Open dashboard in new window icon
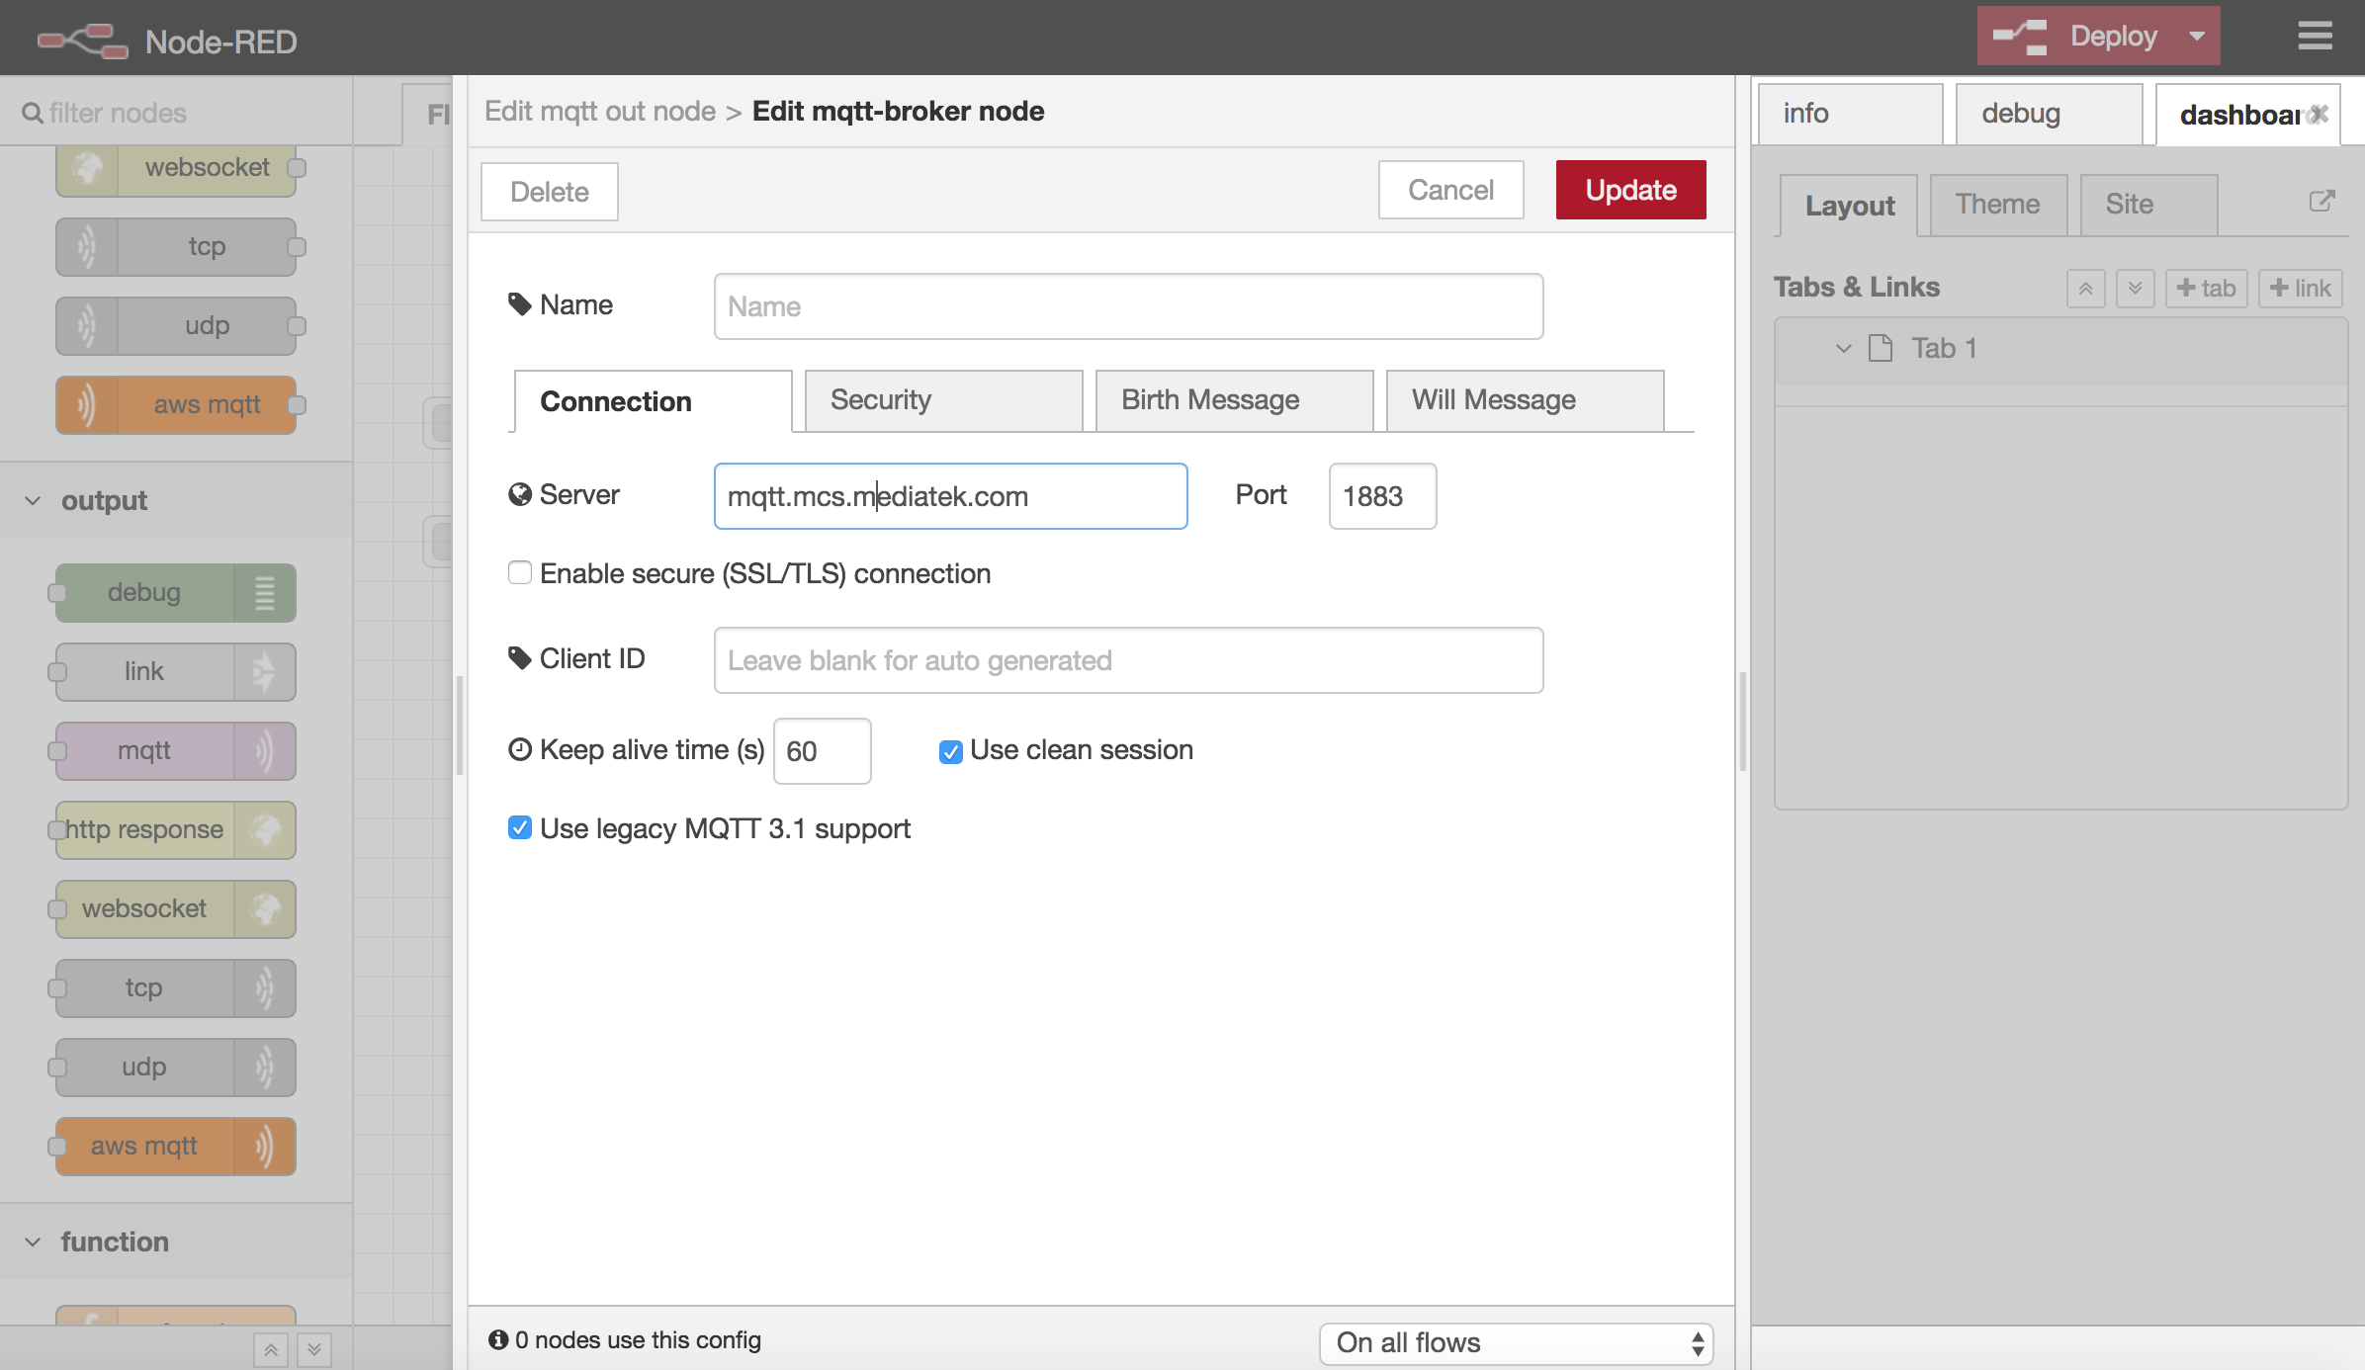 pos(2321,202)
